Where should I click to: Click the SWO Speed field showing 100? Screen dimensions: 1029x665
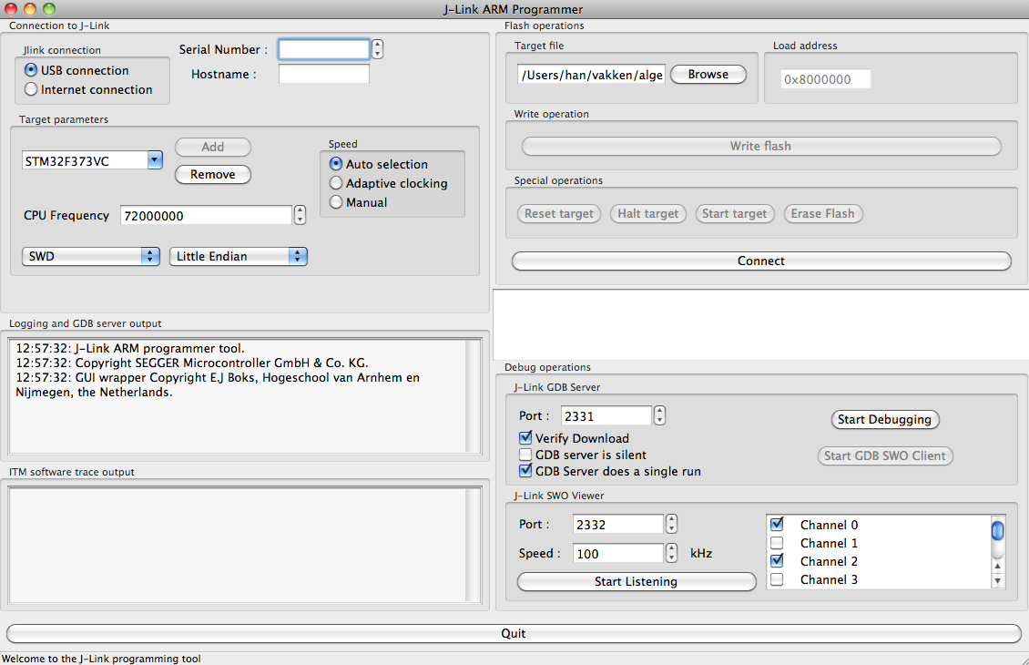point(618,553)
